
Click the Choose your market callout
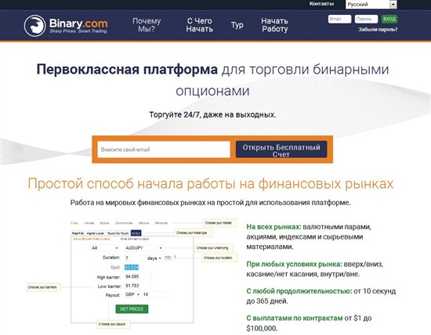220,223
